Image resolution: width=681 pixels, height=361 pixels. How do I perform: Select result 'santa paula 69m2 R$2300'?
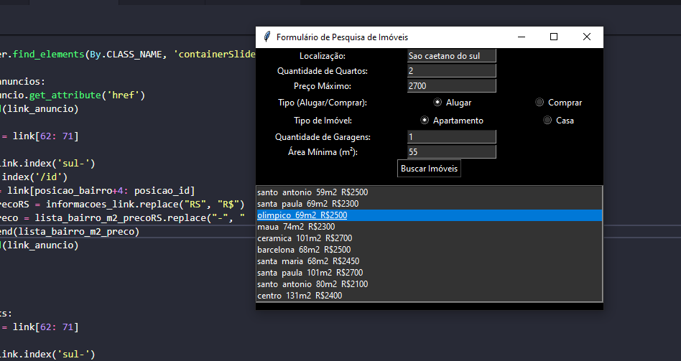(429, 204)
